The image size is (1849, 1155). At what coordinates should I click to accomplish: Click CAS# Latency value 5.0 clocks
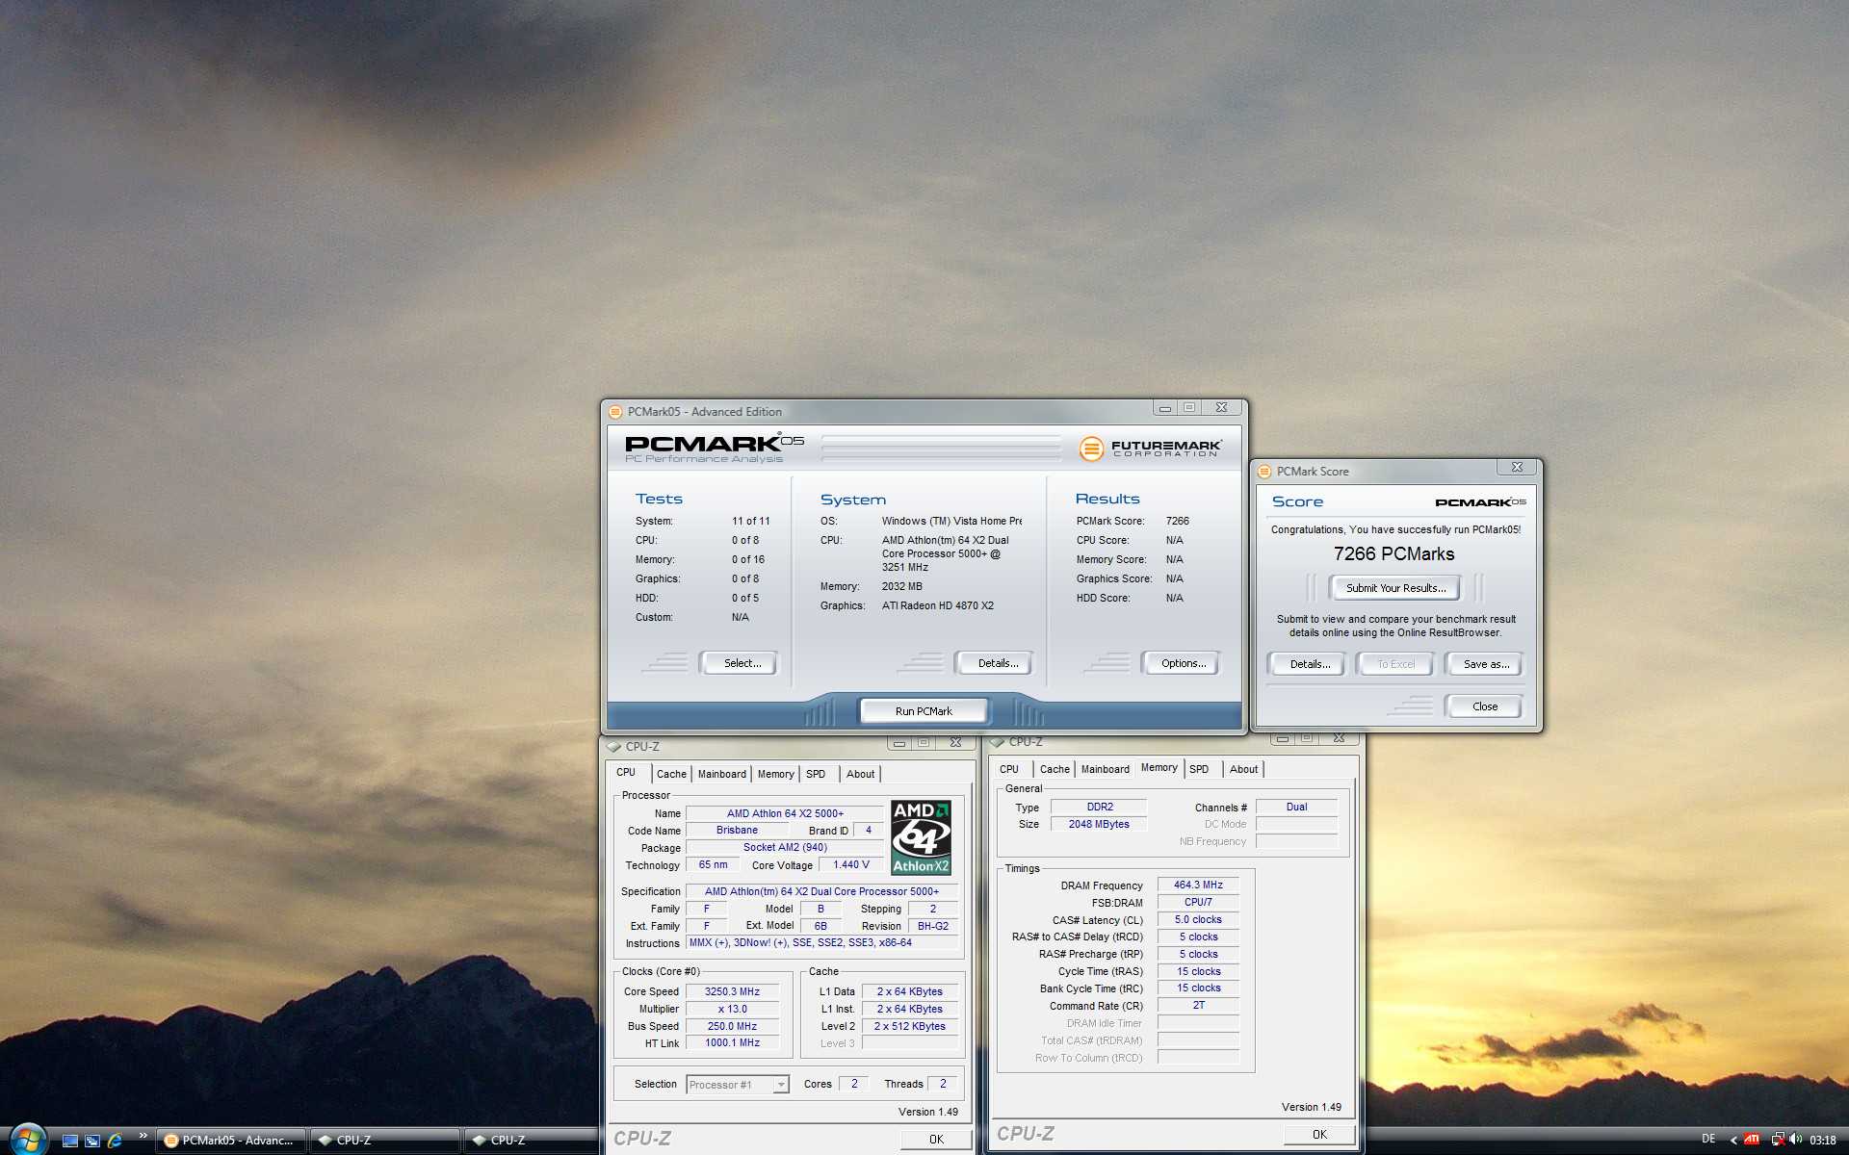(1198, 919)
